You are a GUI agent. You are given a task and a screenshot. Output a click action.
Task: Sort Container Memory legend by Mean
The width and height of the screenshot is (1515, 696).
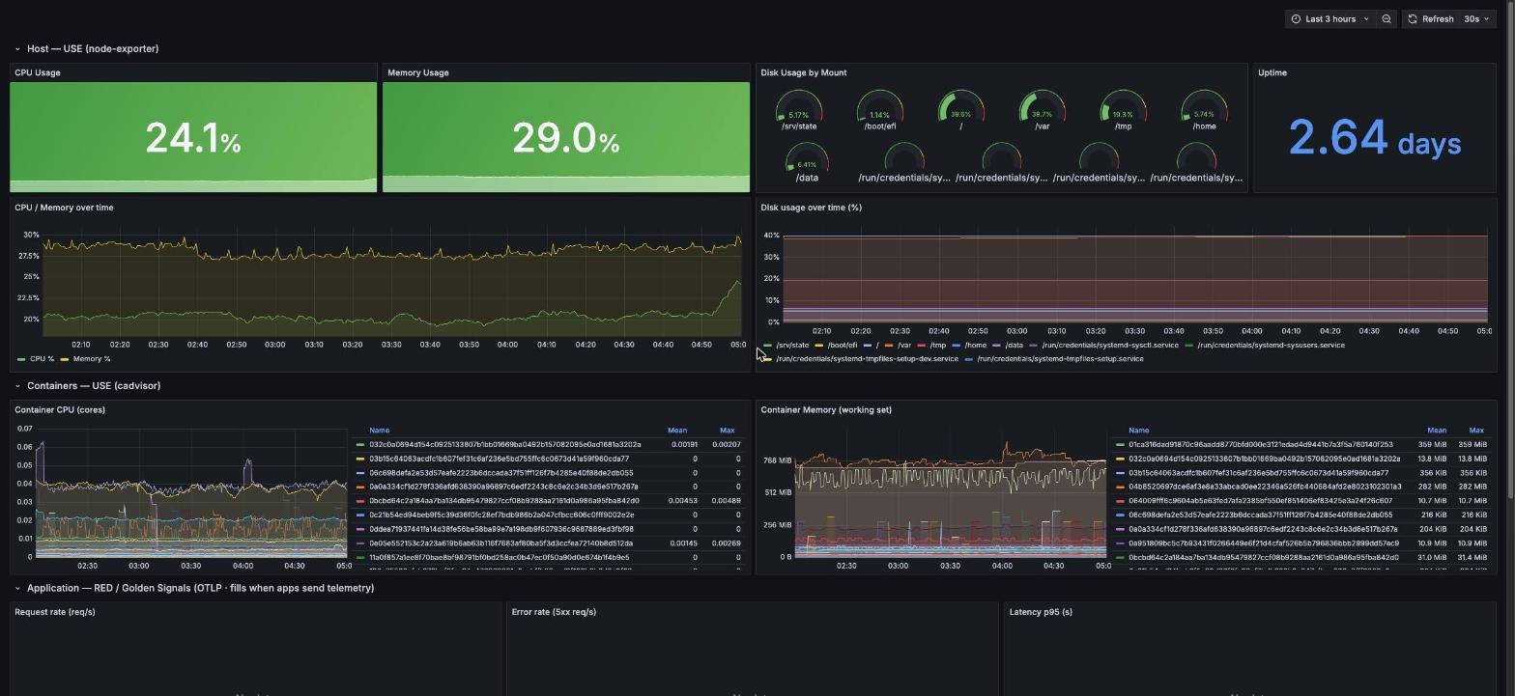[1437, 430]
